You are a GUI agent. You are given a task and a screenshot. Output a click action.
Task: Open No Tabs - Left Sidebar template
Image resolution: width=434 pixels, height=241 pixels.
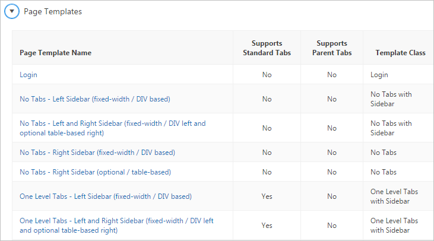point(95,99)
